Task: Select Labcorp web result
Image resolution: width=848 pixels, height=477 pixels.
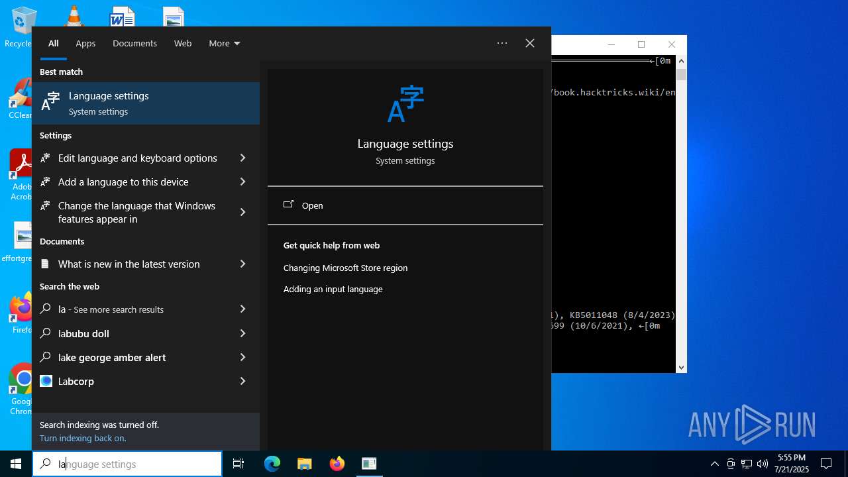Action: coord(76,381)
